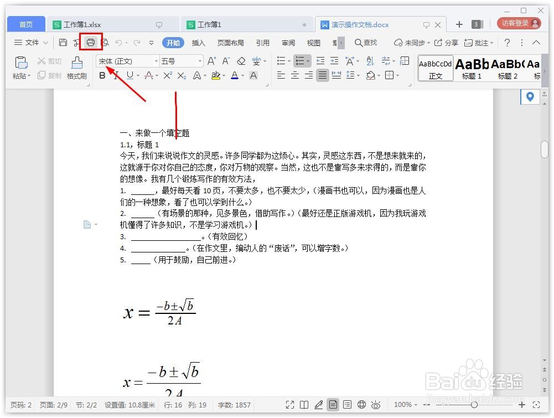Click the highlighted Print icon
554x418 pixels.
tap(90, 42)
